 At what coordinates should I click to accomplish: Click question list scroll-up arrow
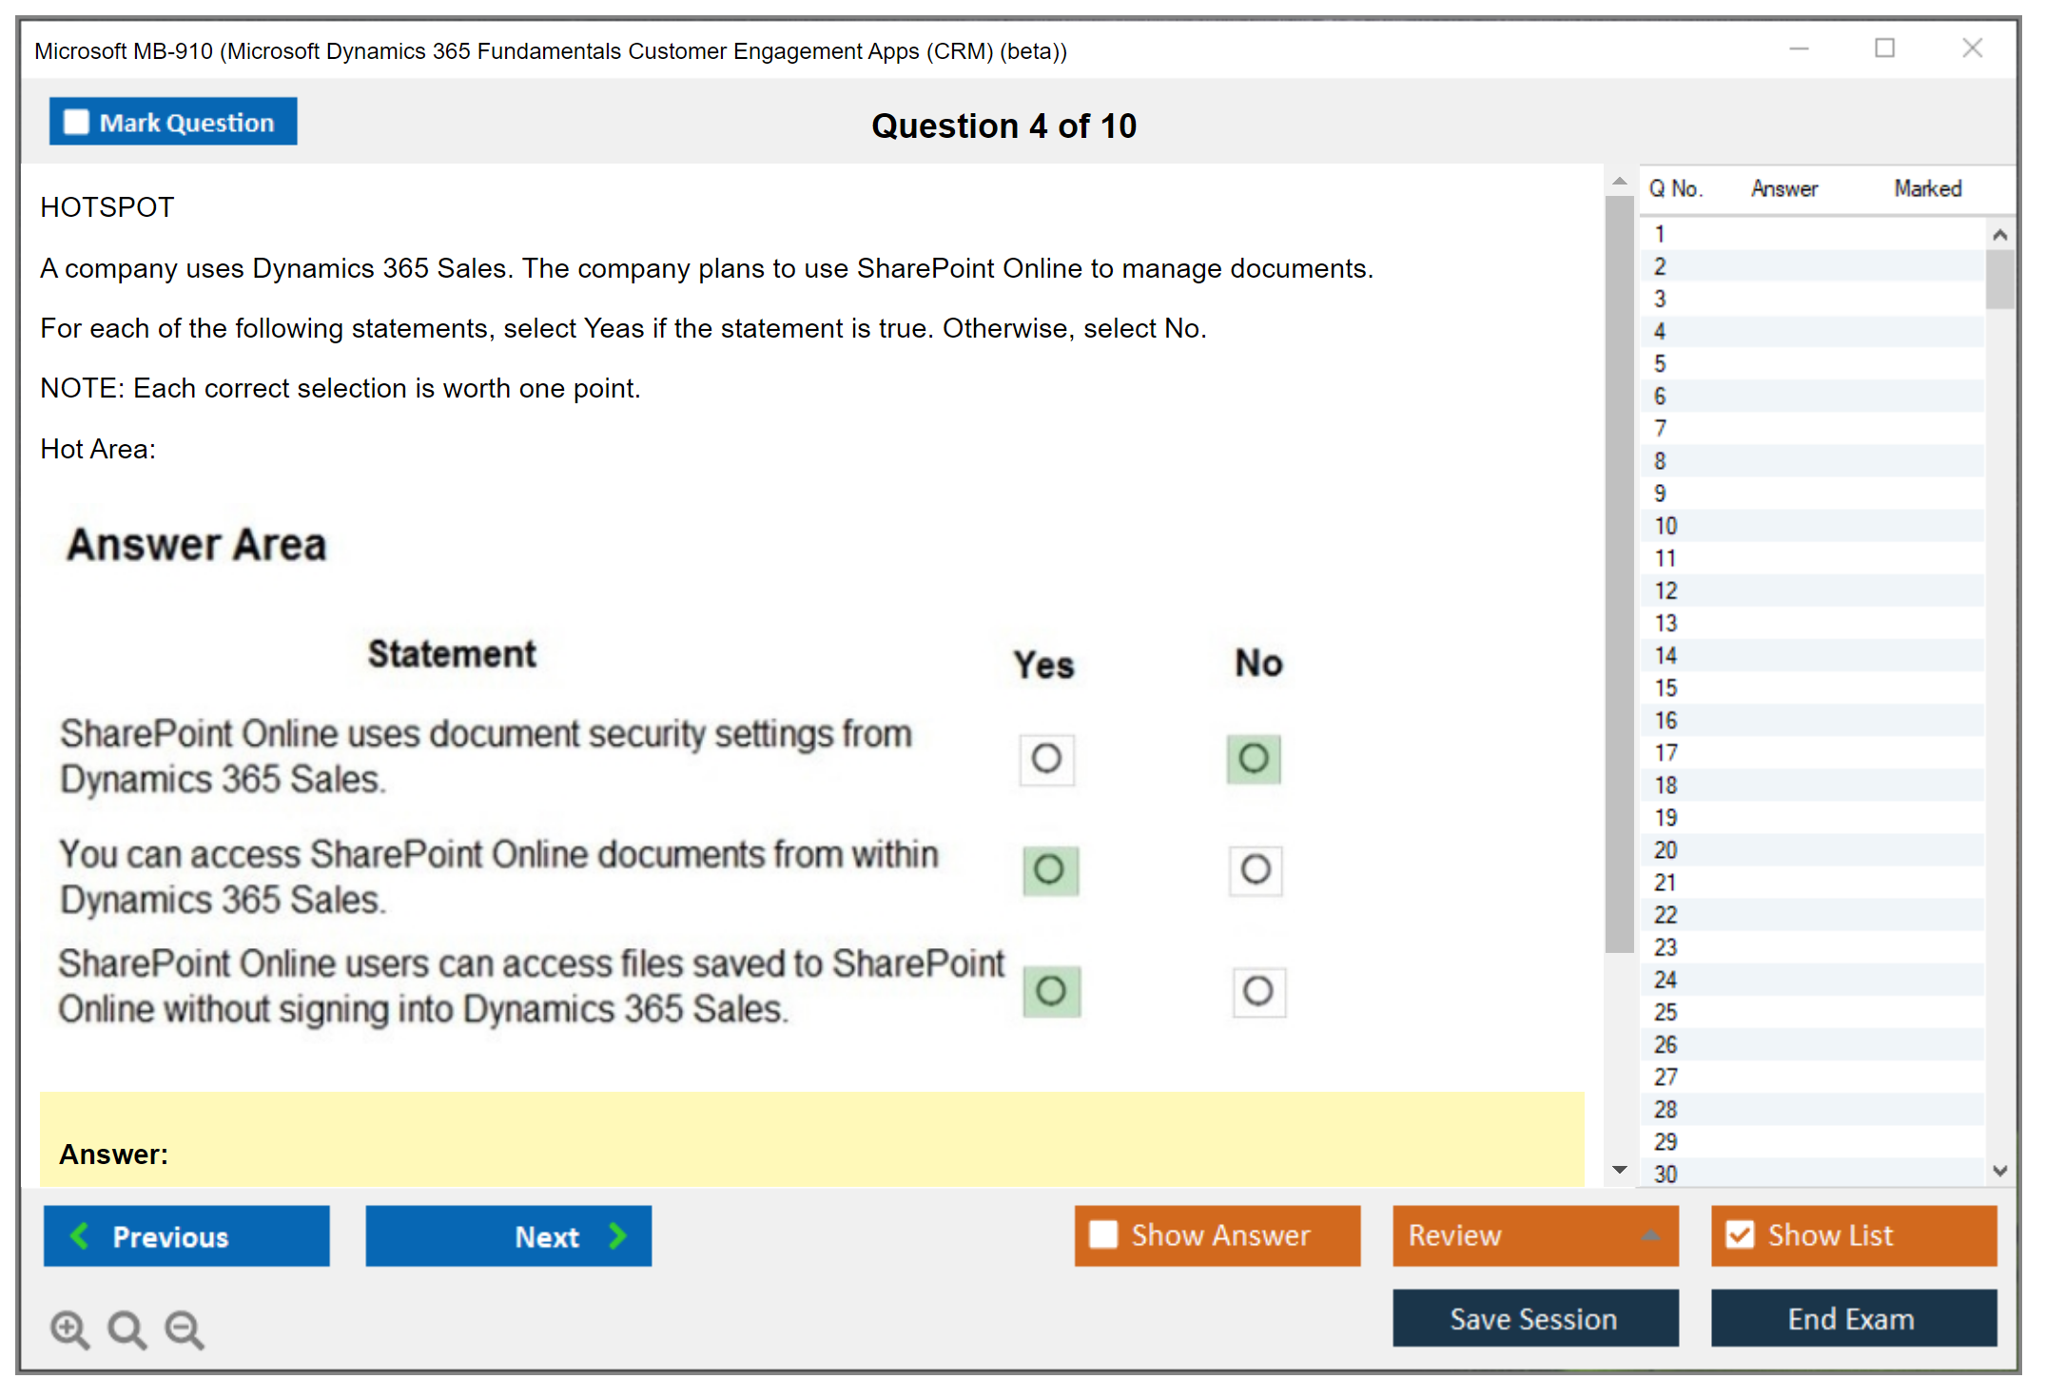pyautogui.click(x=1999, y=235)
